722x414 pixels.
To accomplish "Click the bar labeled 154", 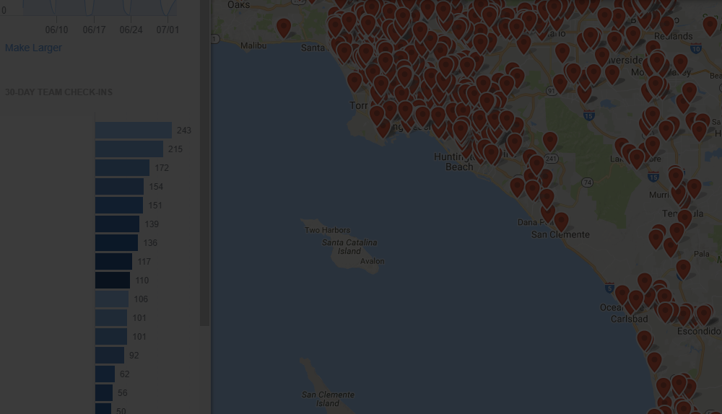I will tap(119, 187).
